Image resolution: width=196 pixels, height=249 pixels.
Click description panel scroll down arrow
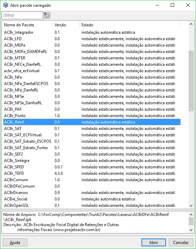(191, 230)
